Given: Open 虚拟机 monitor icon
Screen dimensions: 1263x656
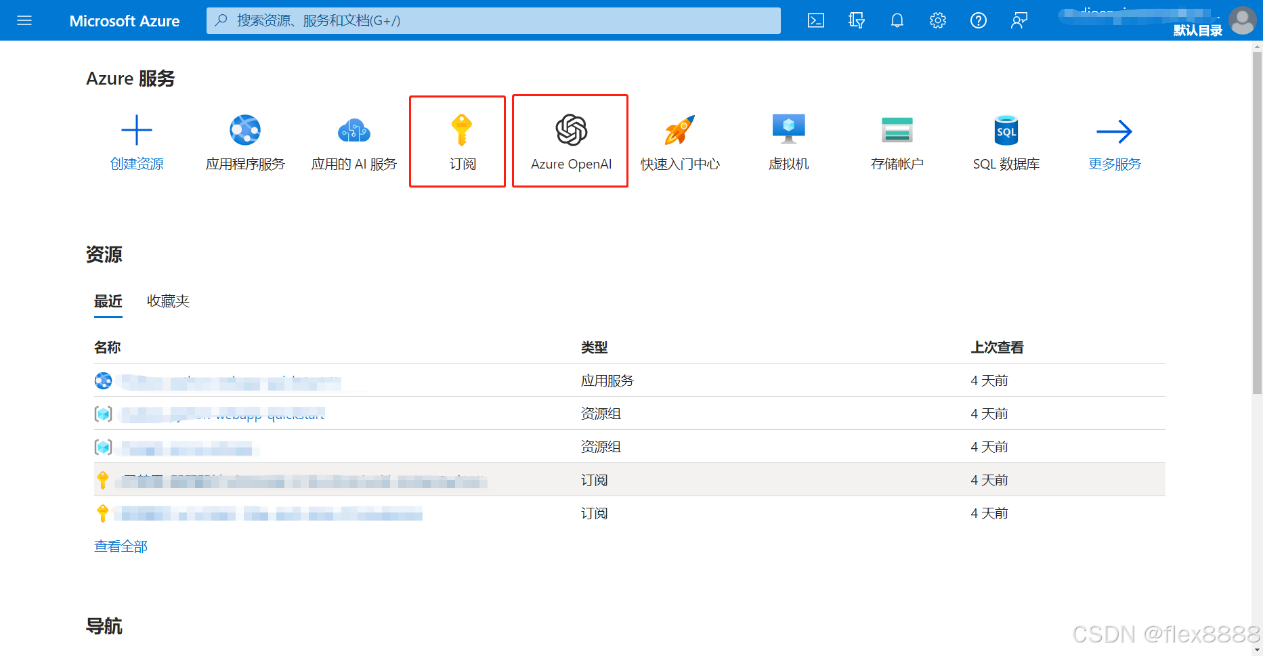Looking at the screenshot, I should (x=789, y=129).
